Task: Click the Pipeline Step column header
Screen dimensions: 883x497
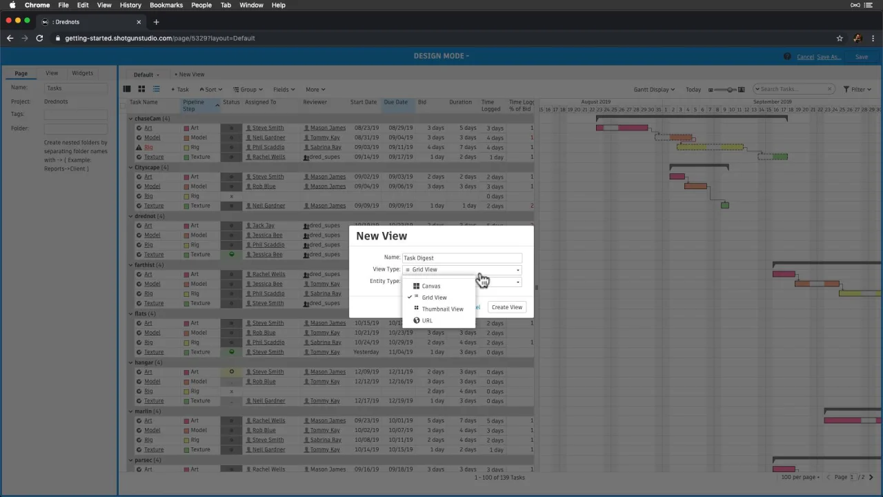Action: [201, 105]
